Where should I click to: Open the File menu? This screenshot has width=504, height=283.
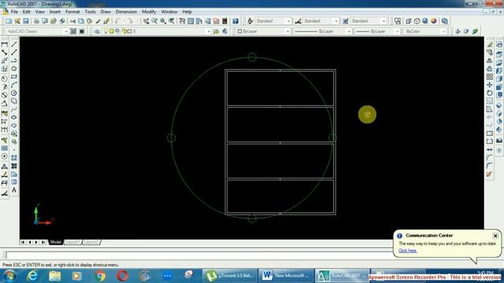(14, 12)
